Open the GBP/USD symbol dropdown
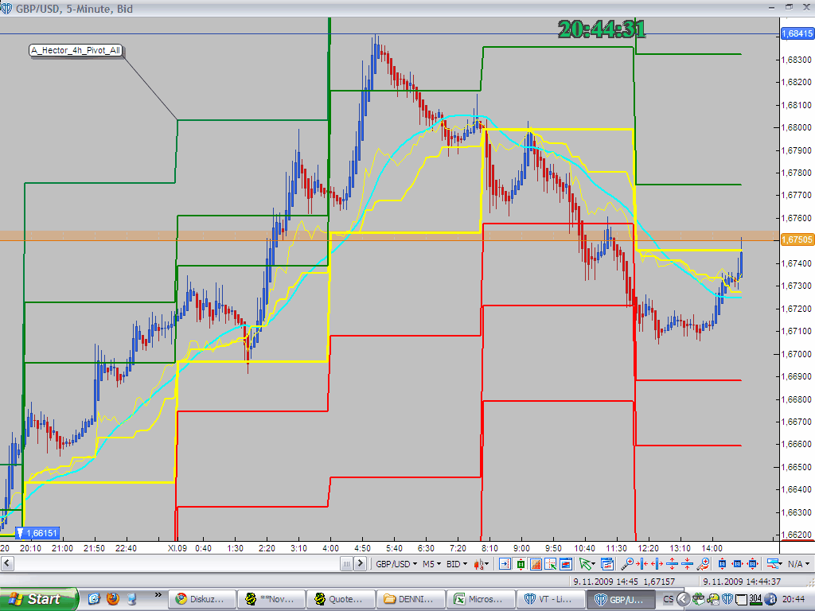The width and height of the screenshot is (815, 611). tap(396, 564)
